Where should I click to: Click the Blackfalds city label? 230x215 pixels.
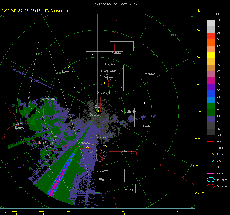click(x=109, y=71)
